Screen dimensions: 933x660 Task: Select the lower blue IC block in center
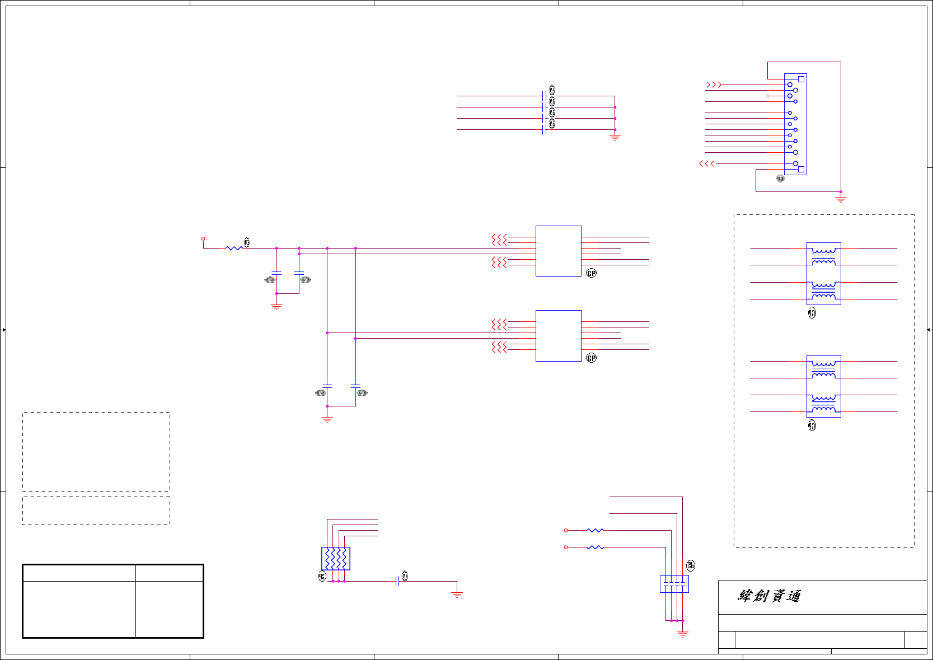point(558,336)
